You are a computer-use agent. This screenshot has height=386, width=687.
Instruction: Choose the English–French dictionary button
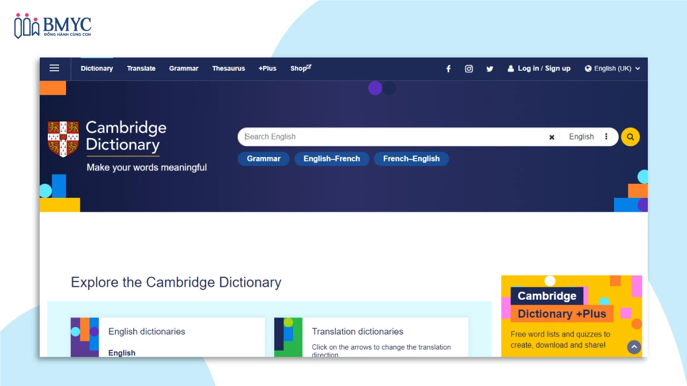coord(332,159)
